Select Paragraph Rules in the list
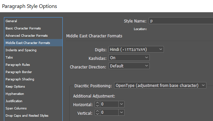213x121 pixels. click(x=33, y=64)
